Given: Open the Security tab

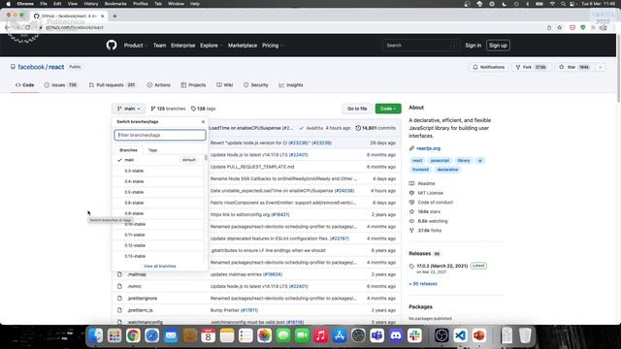Looking at the screenshot, I should click(x=256, y=85).
